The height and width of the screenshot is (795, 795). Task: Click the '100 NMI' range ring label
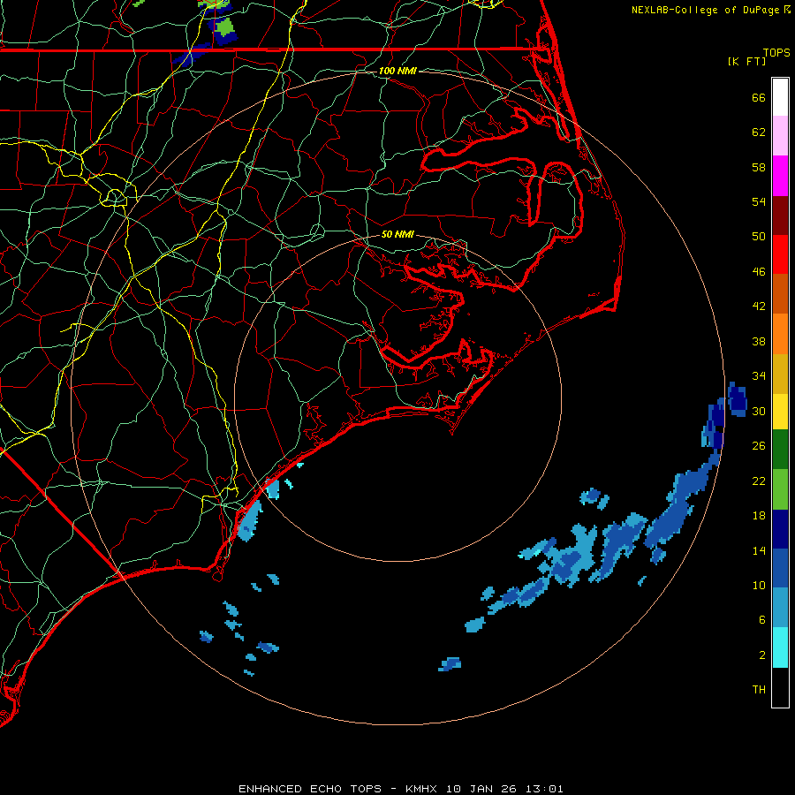398,71
